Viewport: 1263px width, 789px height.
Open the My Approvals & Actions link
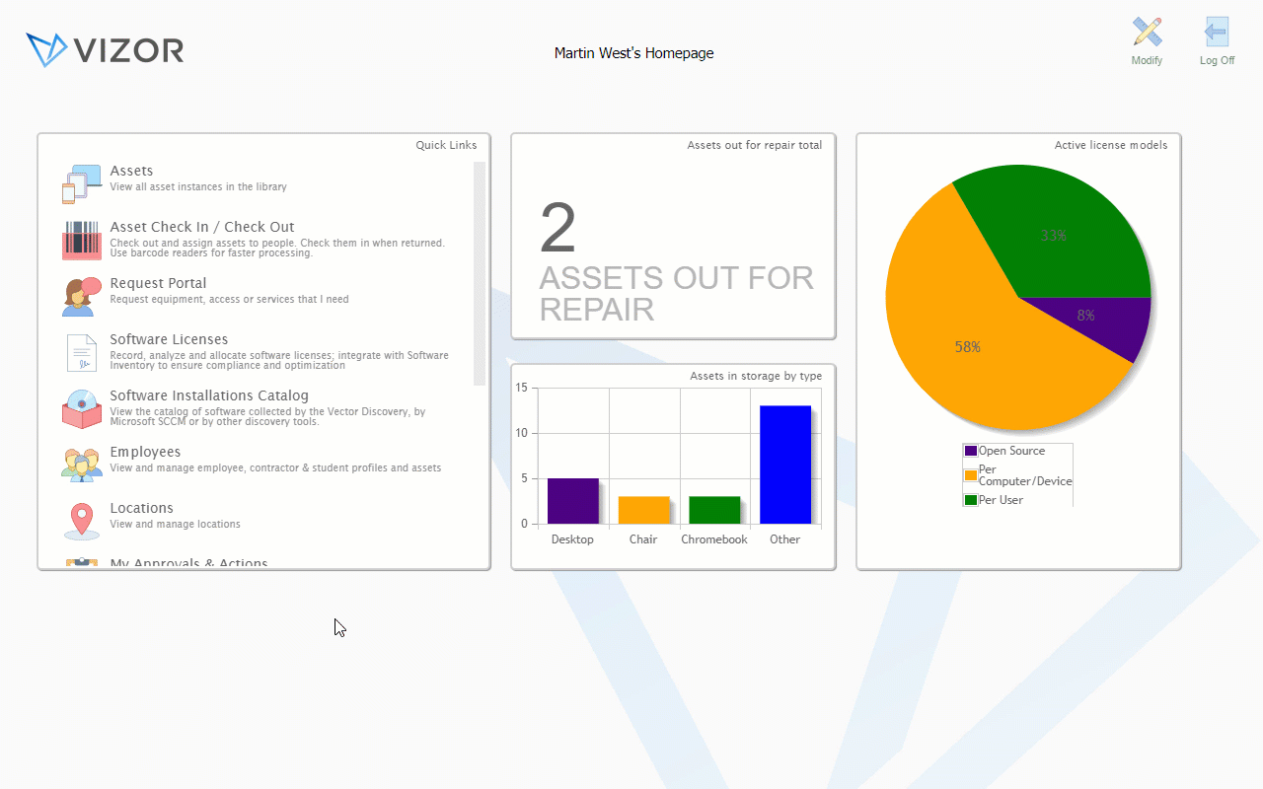tap(188, 563)
